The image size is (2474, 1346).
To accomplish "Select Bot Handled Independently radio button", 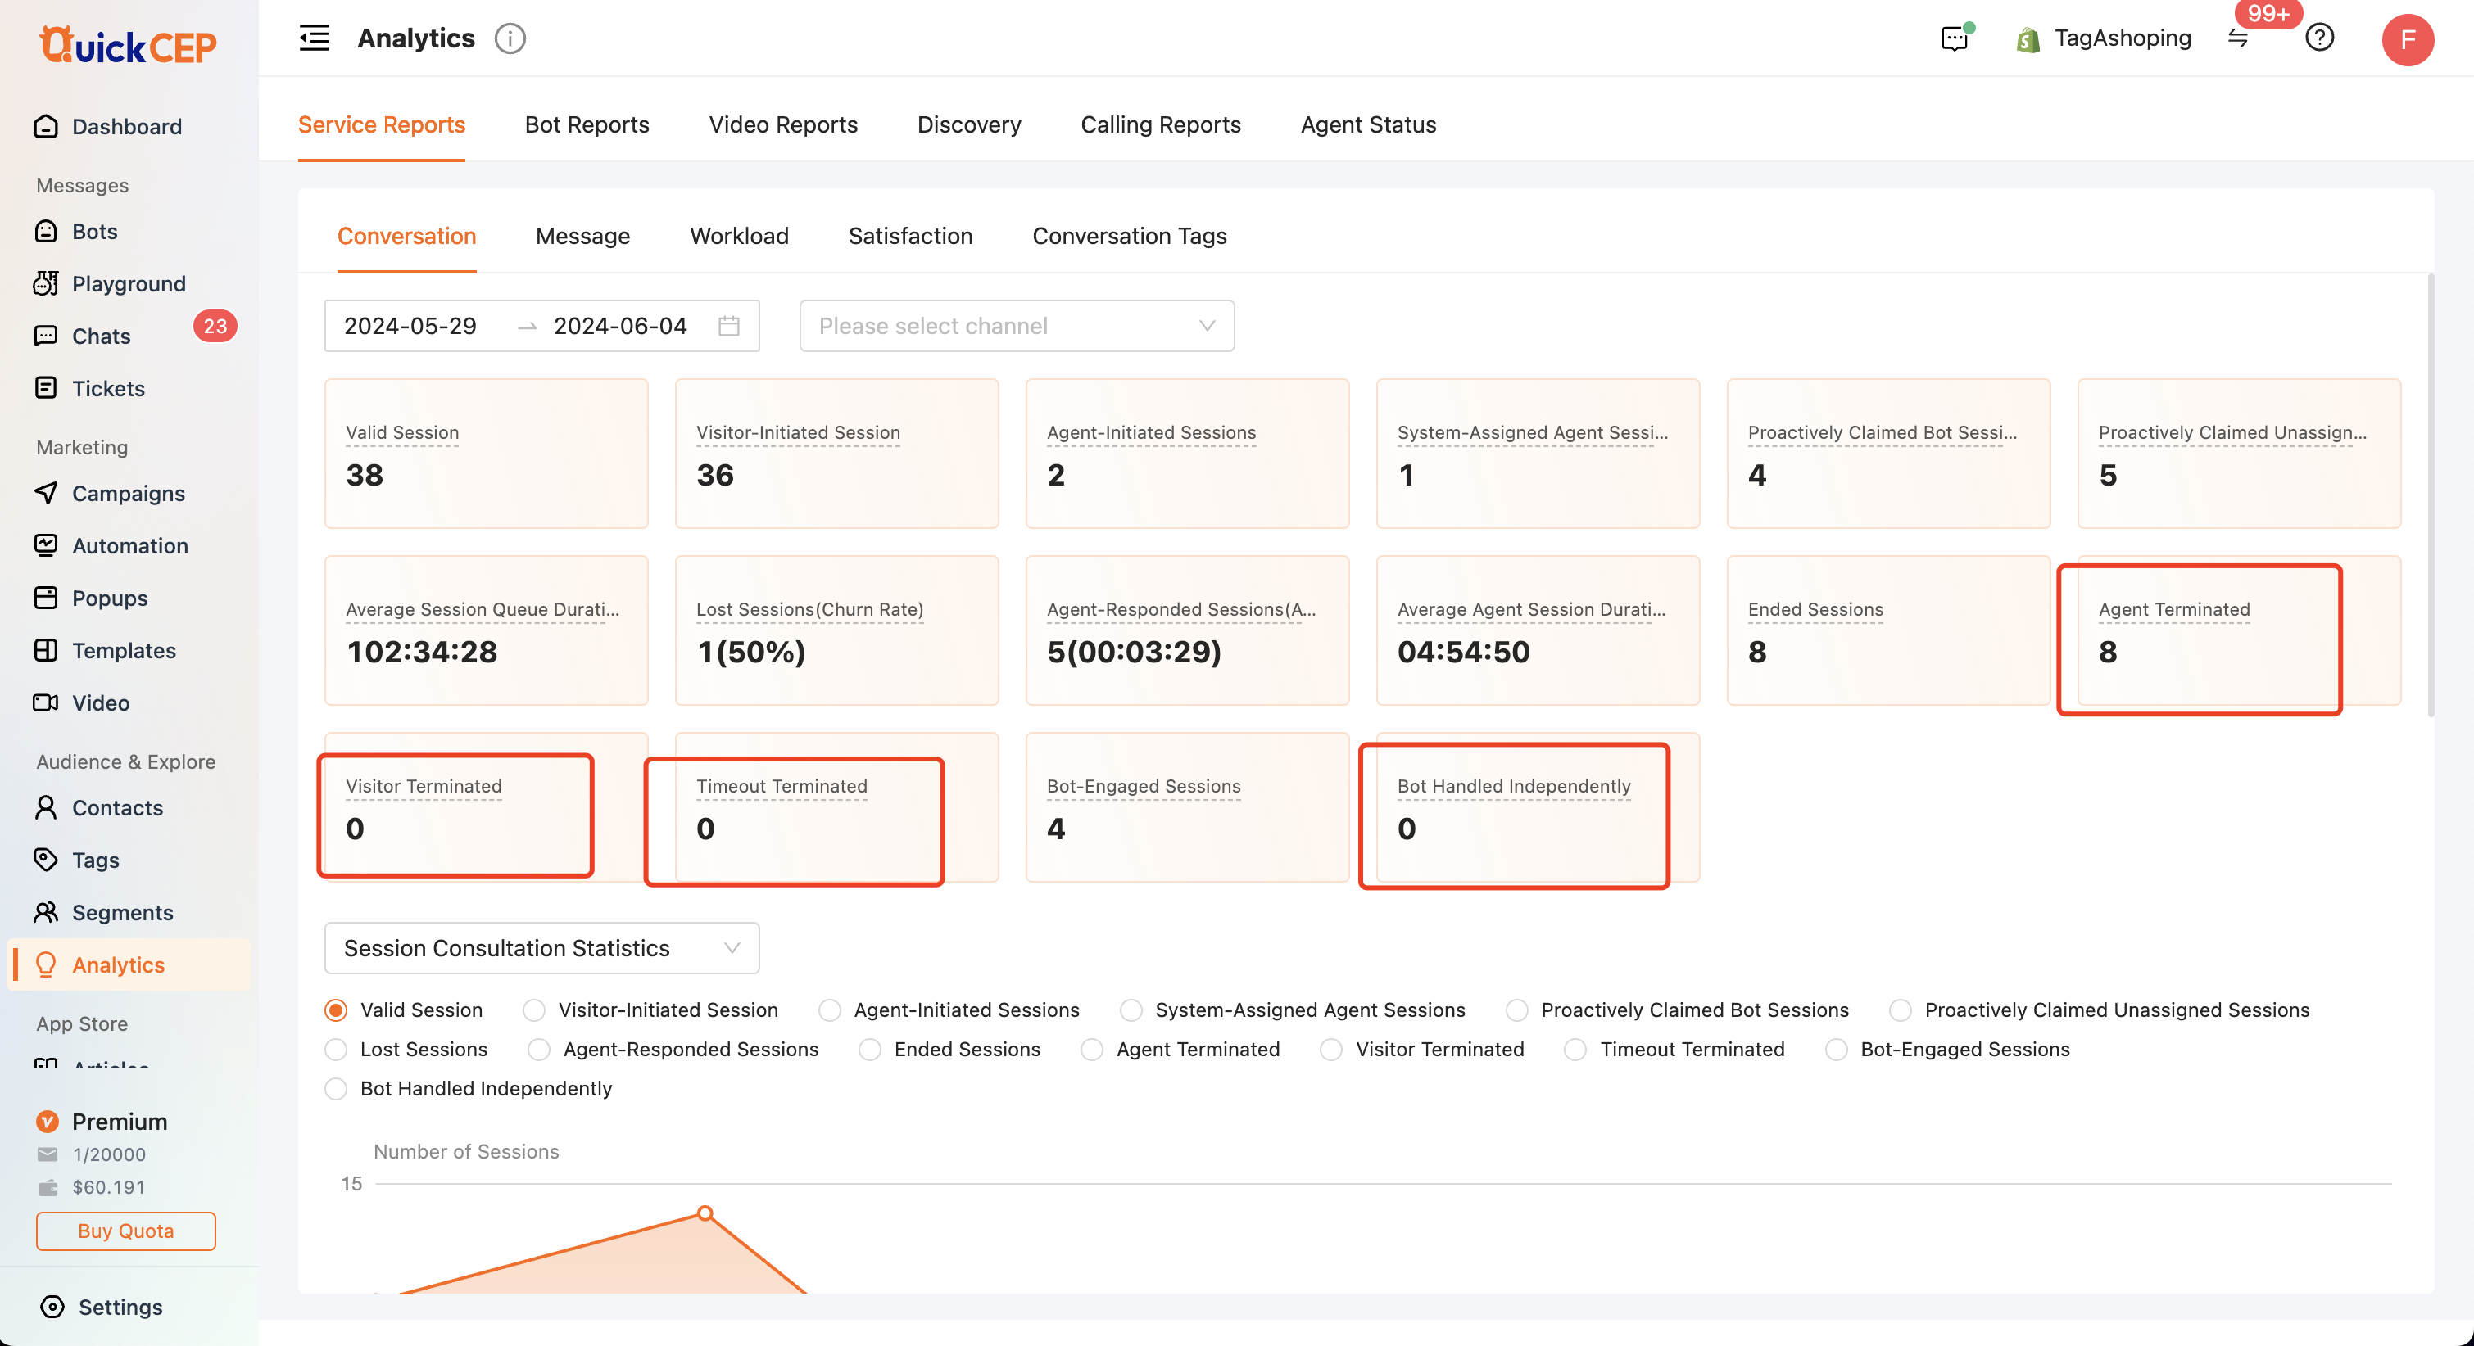I will click(335, 1089).
